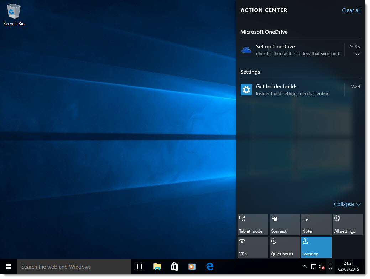The height and width of the screenshot is (279, 370).
Task: Open All settings from quick actions
Action: click(348, 224)
